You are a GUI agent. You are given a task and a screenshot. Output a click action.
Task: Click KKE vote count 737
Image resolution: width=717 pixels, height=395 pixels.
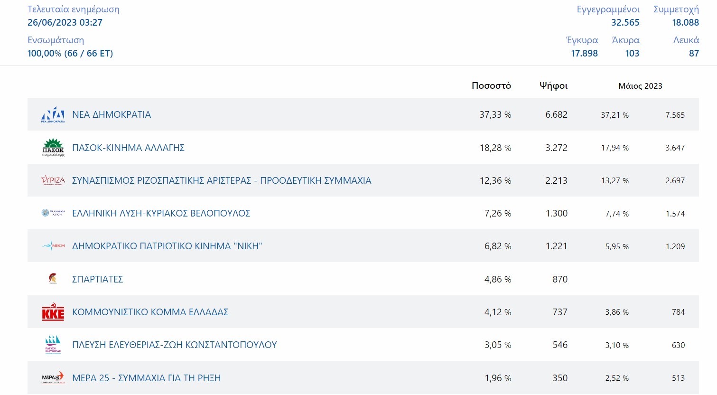[560, 312]
